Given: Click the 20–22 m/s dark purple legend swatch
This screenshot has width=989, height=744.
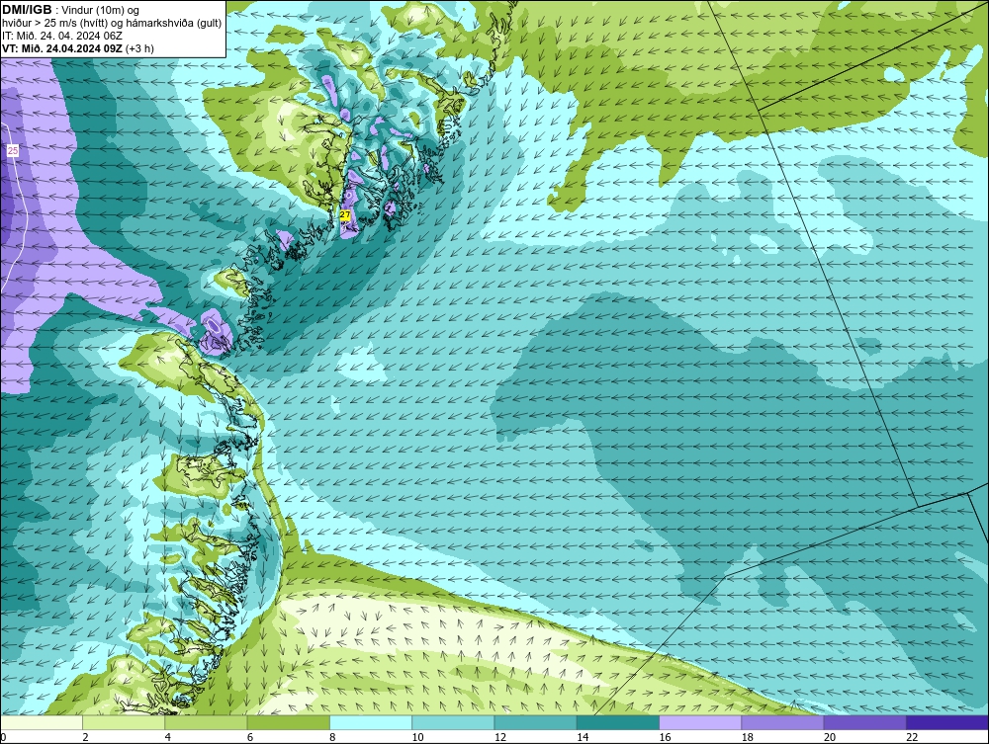Looking at the screenshot, I should (x=864, y=722).
